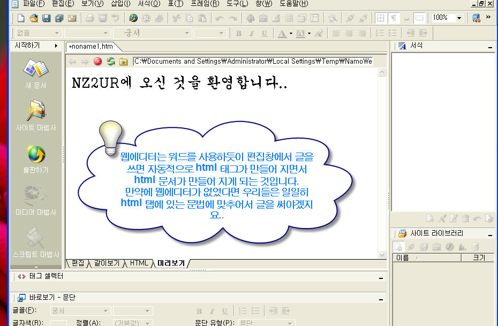This screenshot has width=498, height=326.
Task: Click the chain Hyperlink icon in toolbar
Action: pos(350,18)
